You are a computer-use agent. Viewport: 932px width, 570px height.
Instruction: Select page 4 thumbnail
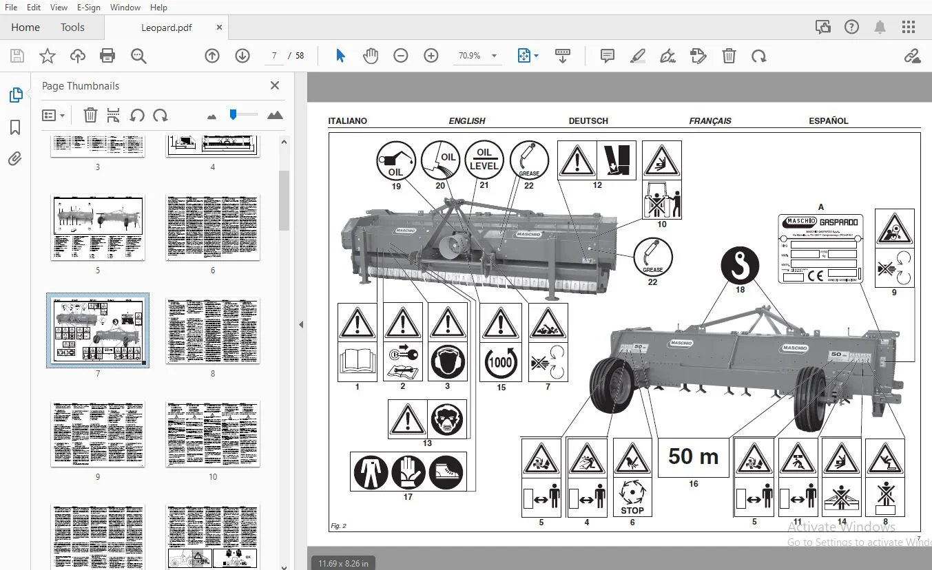pos(213,147)
